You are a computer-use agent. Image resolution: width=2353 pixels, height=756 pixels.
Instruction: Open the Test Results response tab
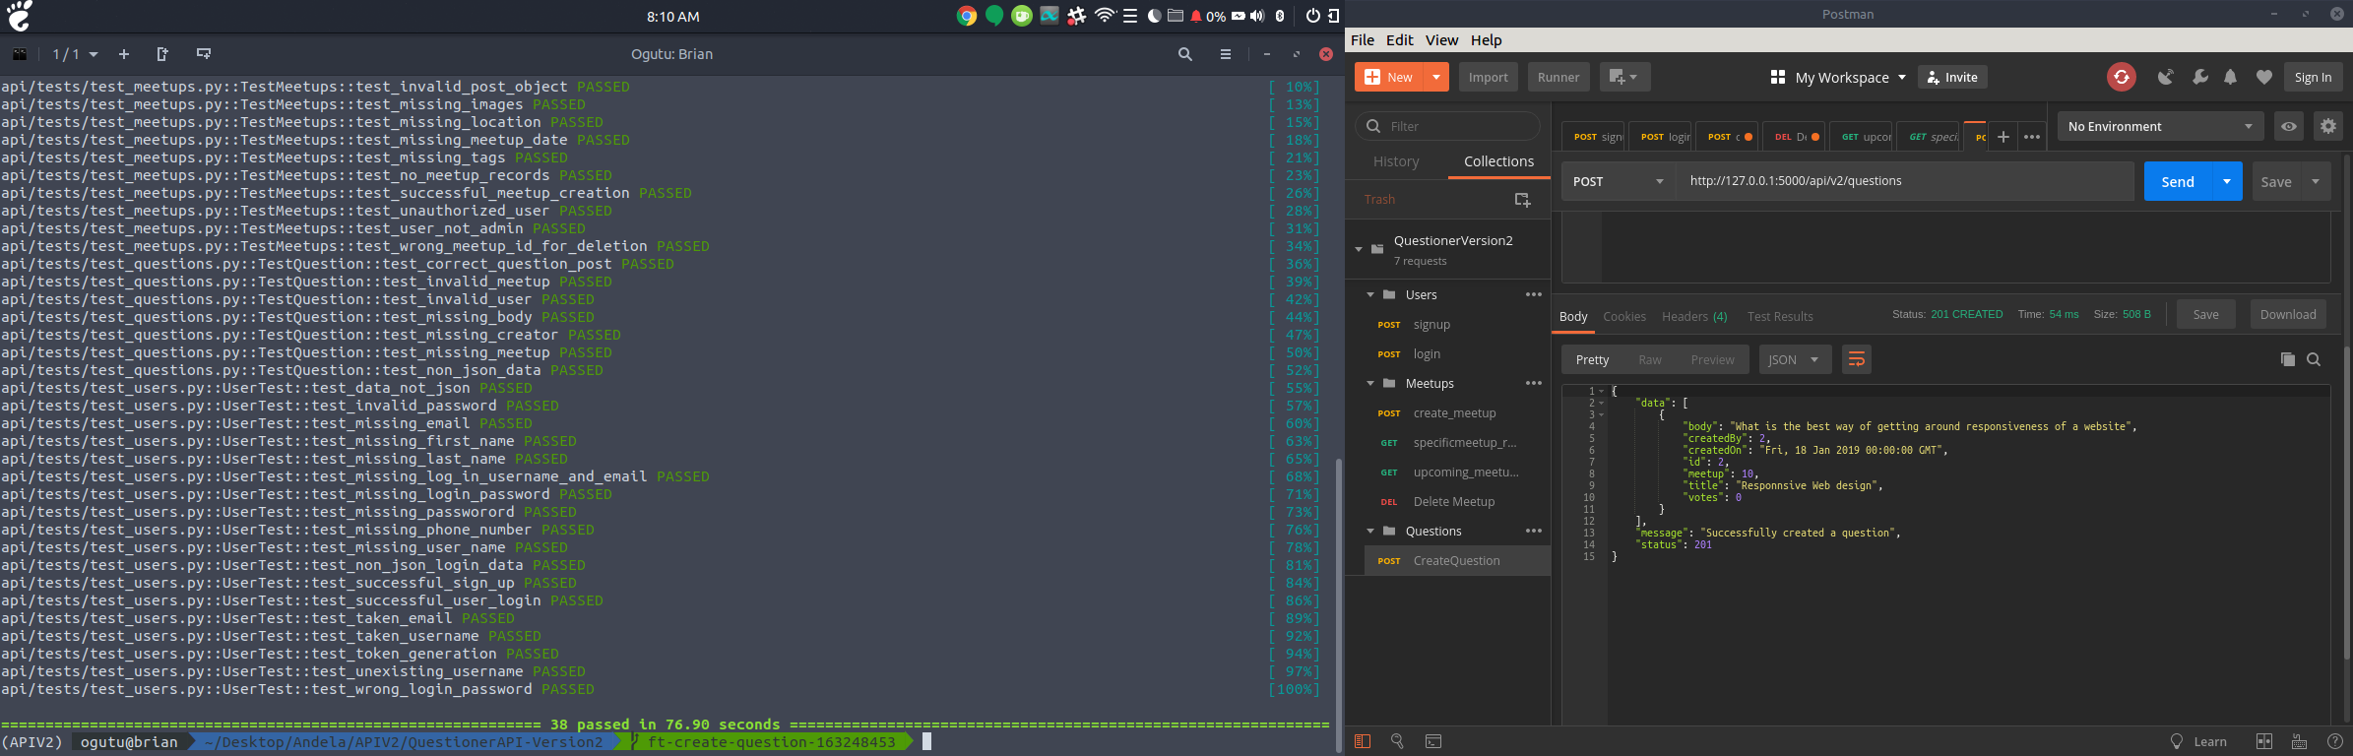click(1780, 316)
